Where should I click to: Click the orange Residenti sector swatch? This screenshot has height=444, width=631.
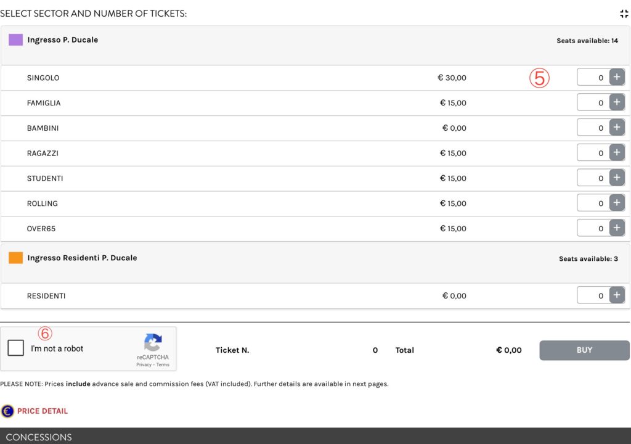(x=15, y=258)
